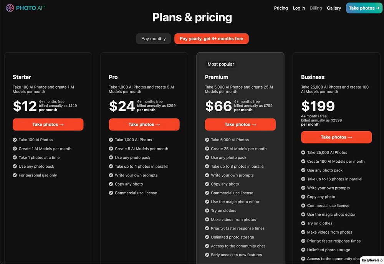Open the Pricing nav item

point(281,8)
